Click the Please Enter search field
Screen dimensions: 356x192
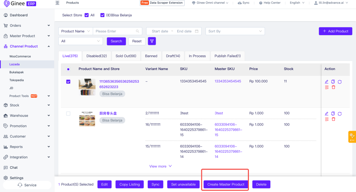point(118,31)
